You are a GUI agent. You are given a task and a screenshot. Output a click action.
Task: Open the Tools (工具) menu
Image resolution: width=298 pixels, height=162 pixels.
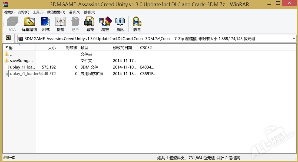38,12
